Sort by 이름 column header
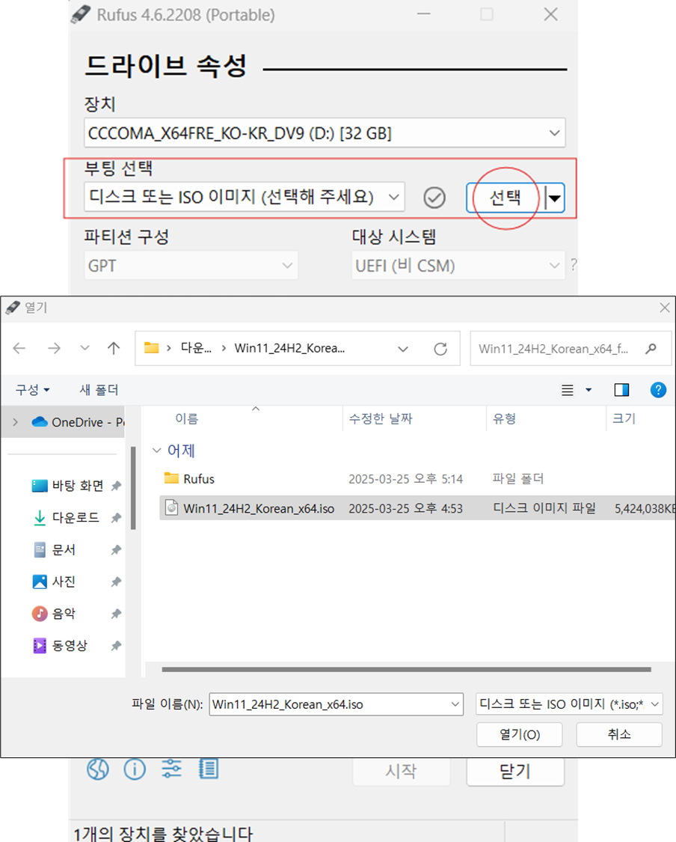 pyautogui.click(x=187, y=418)
